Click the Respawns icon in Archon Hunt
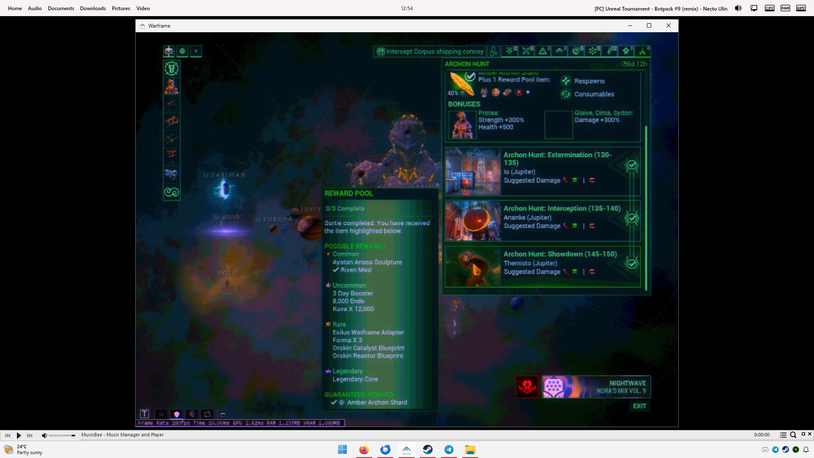 pos(566,81)
